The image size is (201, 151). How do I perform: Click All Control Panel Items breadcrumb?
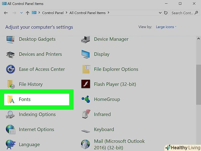coord(88,13)
